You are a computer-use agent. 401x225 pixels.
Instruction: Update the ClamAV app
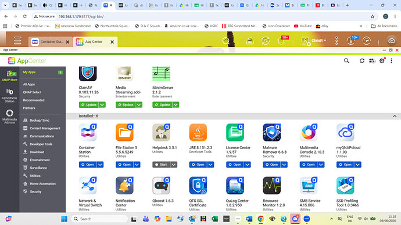[89, 104]
